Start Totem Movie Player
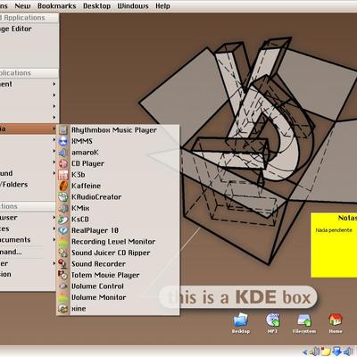 click(x=118, y=275)
